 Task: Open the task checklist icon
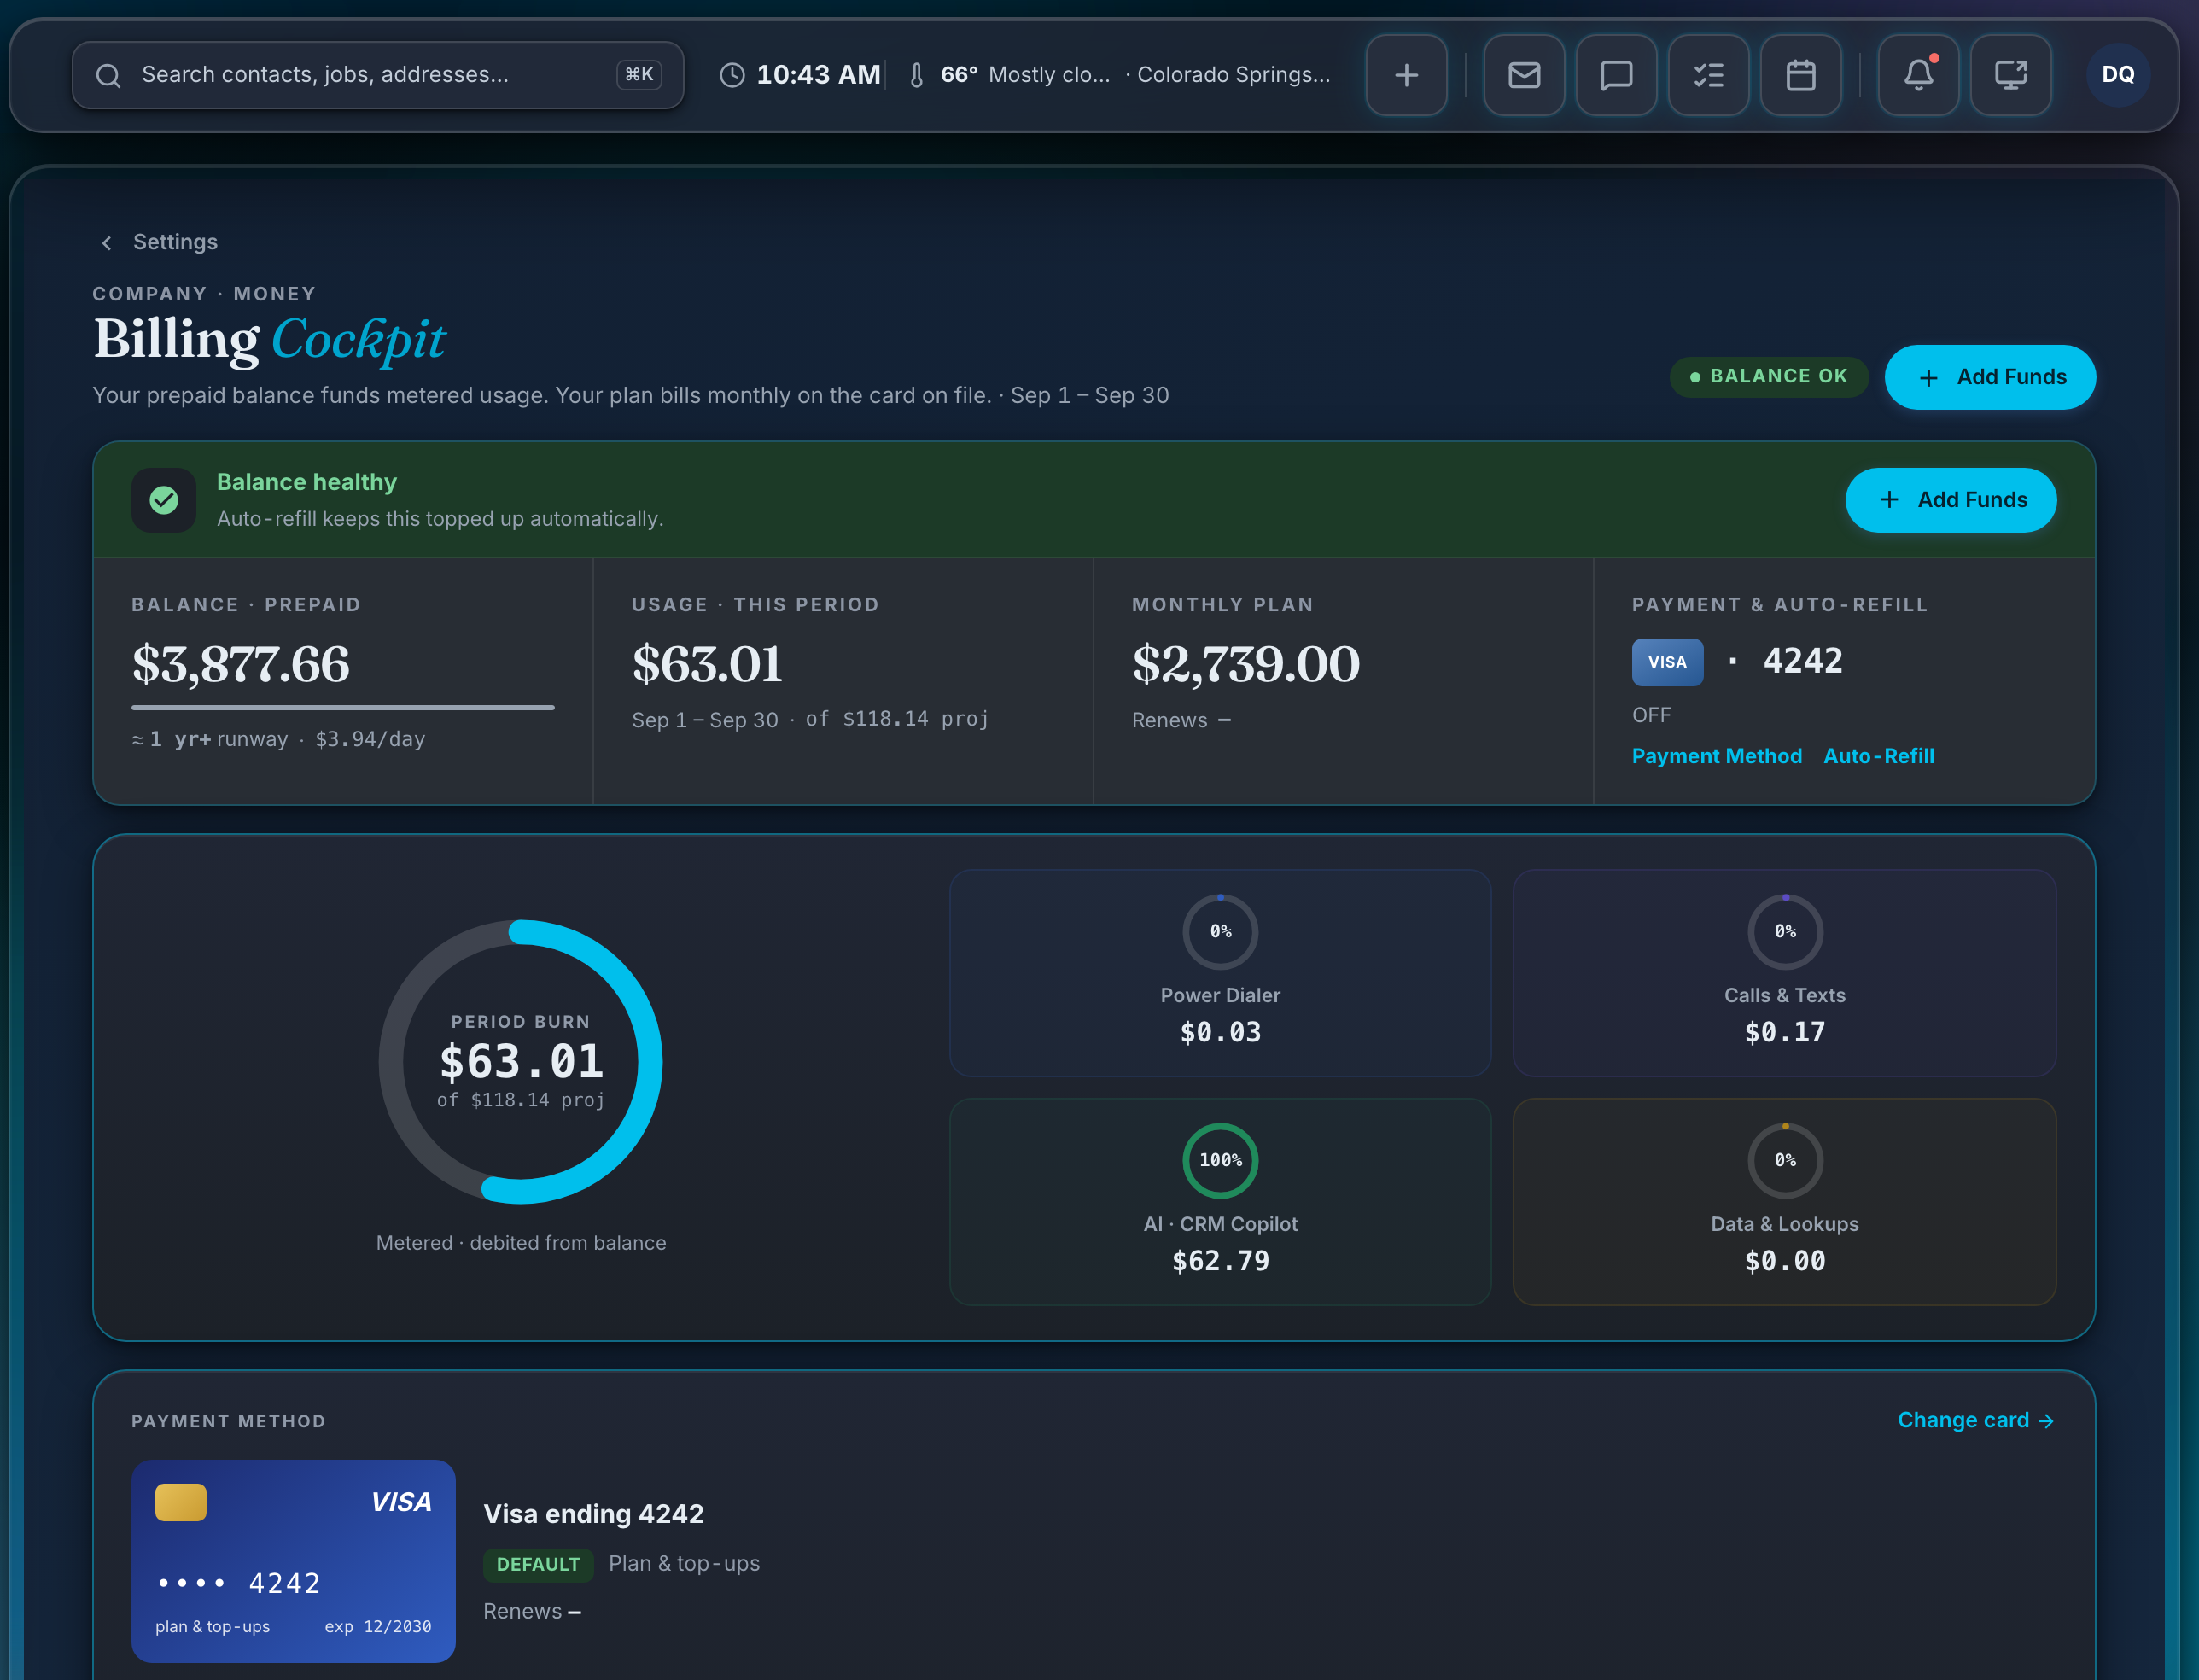click(1709, 75)
